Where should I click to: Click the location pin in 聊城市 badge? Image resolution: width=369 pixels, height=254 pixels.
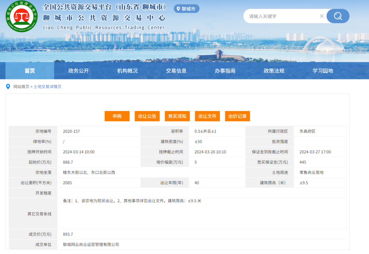pos(178,9)
